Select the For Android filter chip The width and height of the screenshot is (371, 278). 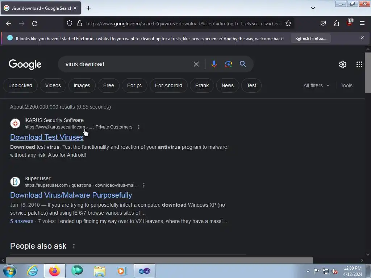click(168, 85)
